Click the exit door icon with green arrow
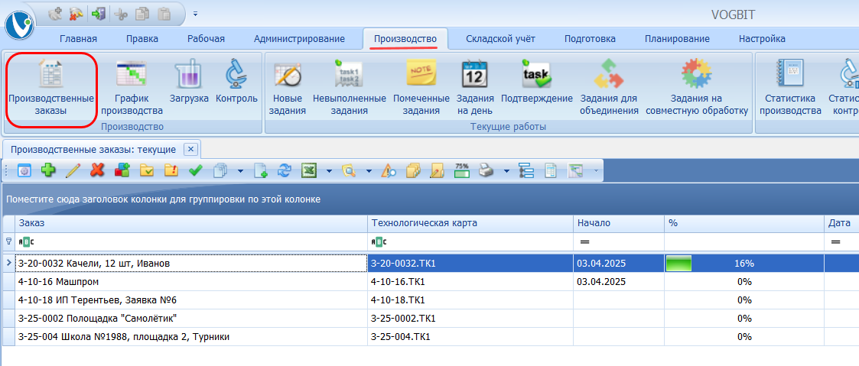This screenshot has width=859, height=366. click(x=99, y=15)
